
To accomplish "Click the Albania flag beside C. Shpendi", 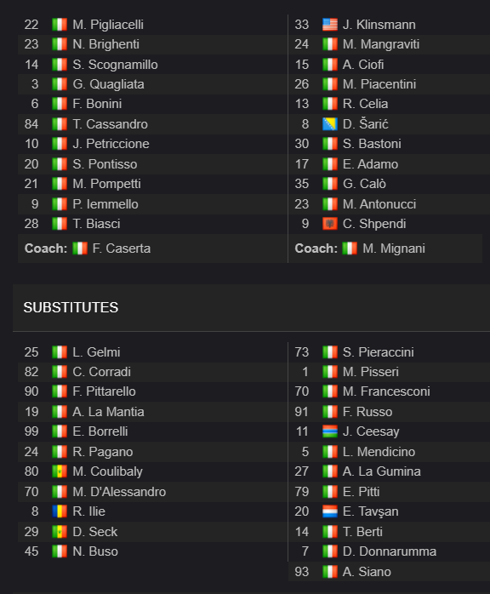I will (x=330, y=224).
